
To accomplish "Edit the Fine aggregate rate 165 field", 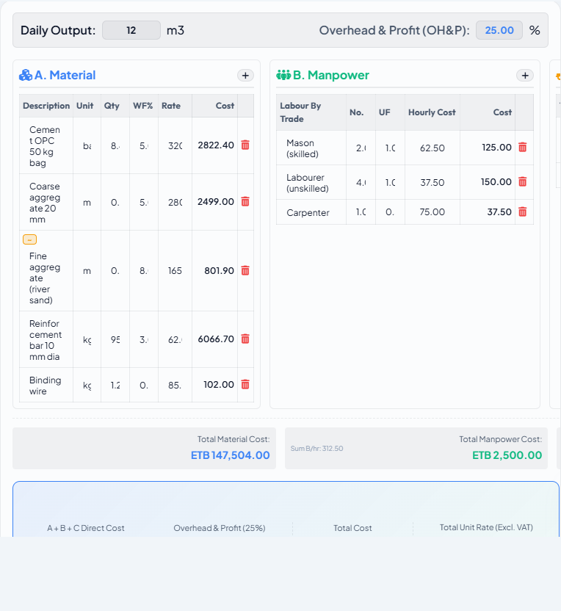I will 175,270.
